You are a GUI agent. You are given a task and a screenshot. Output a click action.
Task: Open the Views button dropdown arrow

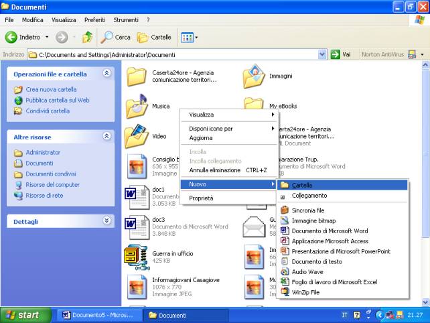pyautogui.click(x=196, y=38)
